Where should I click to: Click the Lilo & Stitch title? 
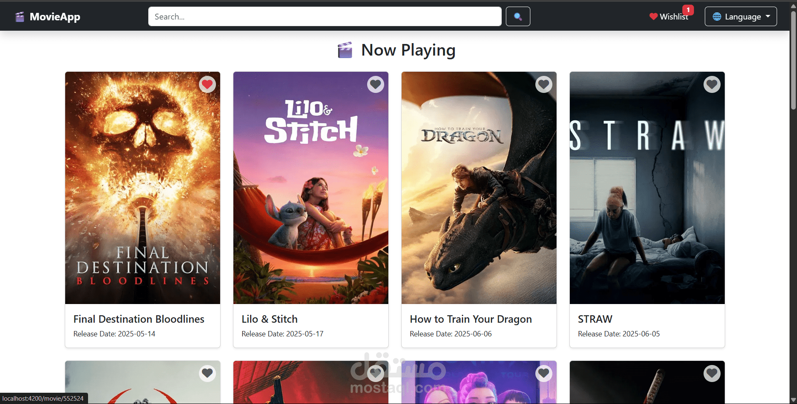point(270,319)
